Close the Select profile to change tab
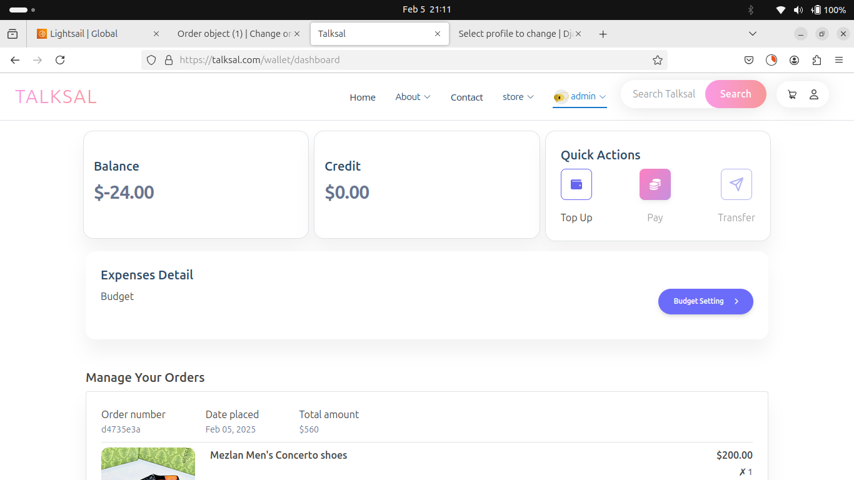 point(578,34)
